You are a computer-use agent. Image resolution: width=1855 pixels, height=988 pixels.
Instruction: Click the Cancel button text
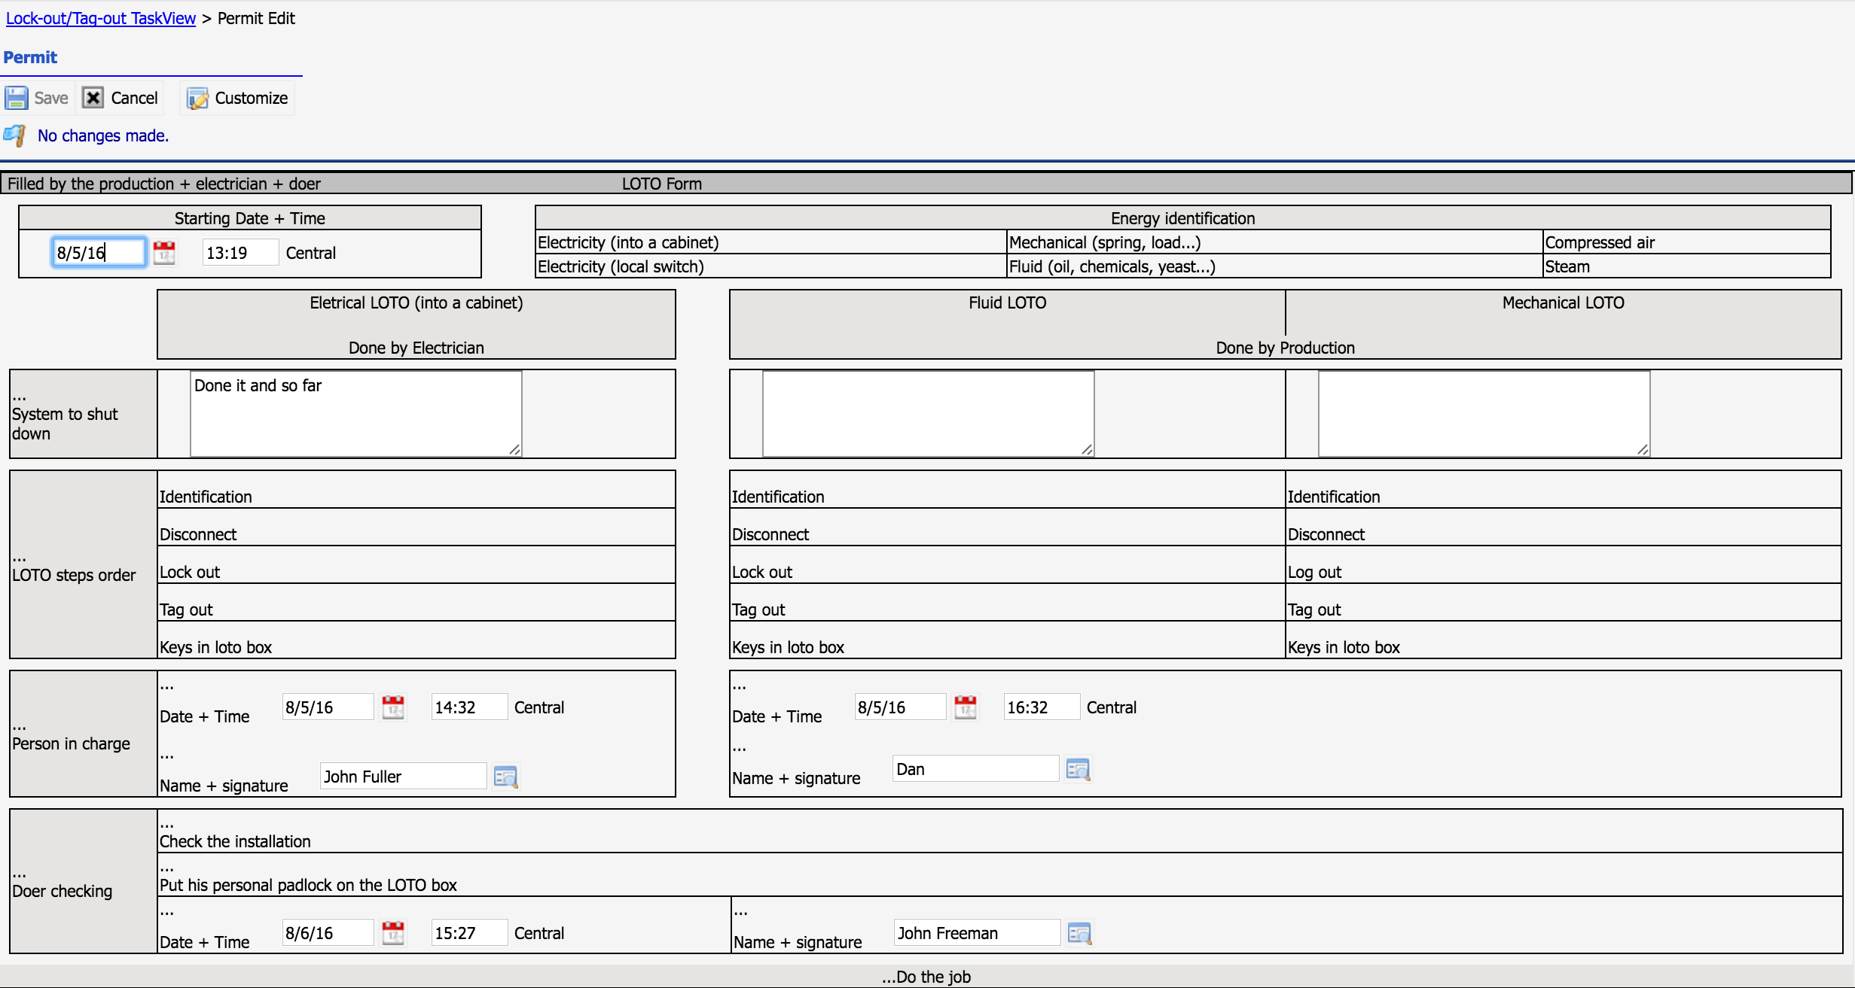pos(134,98)
